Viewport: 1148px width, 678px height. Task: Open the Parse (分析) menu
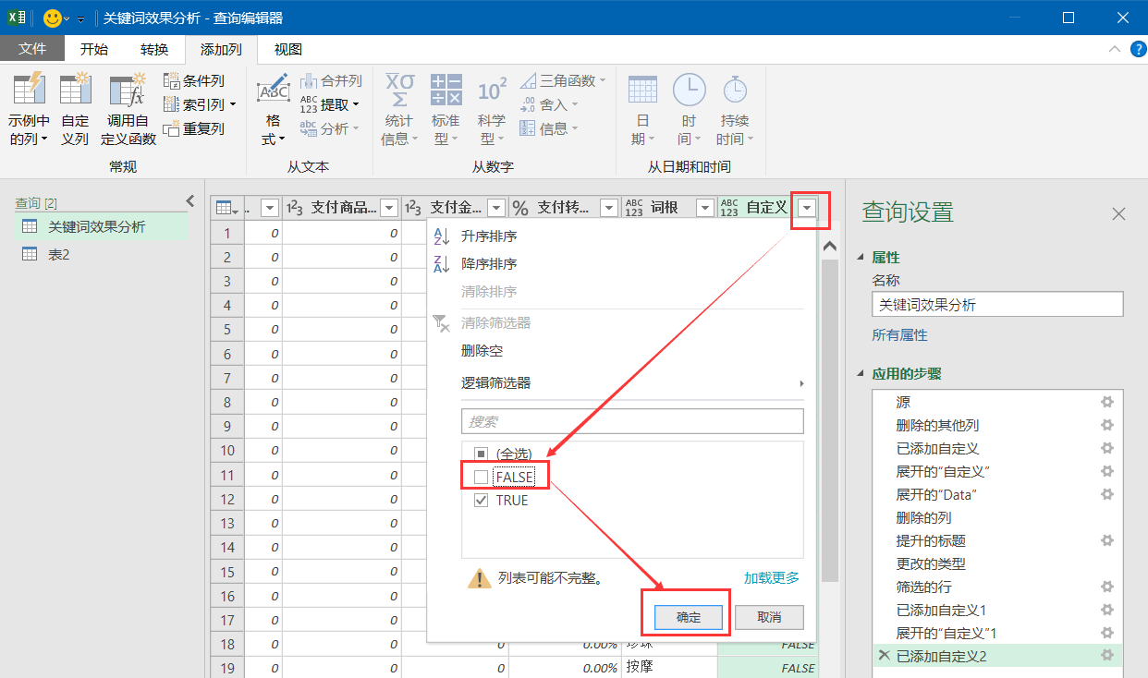point(330,128)
